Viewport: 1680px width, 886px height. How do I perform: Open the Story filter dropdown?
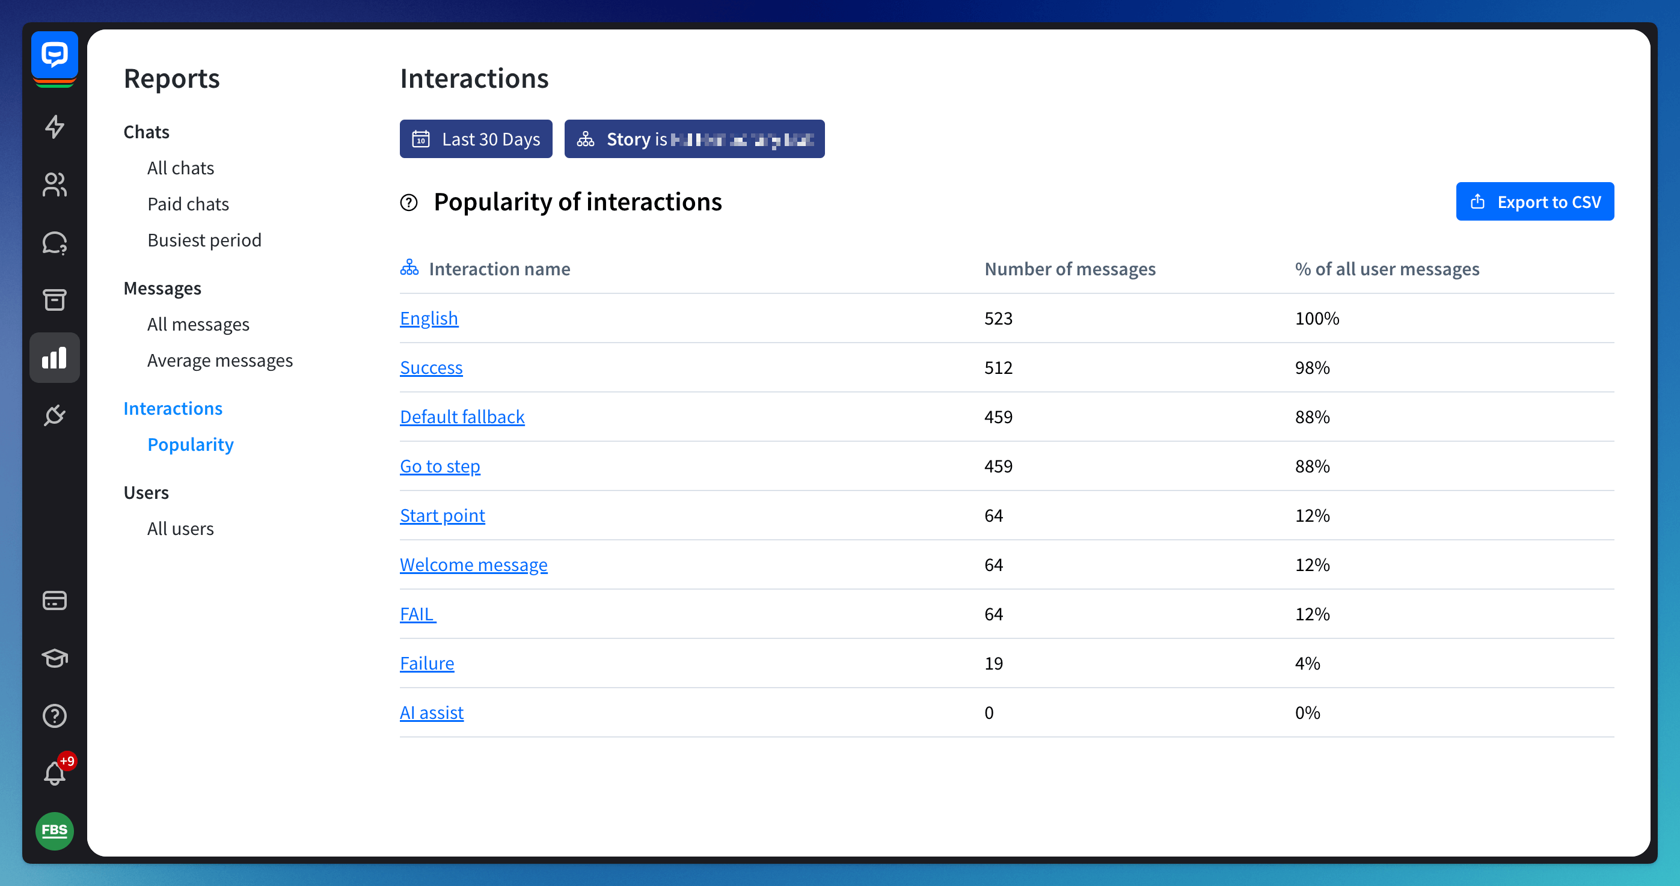point(694,139)
